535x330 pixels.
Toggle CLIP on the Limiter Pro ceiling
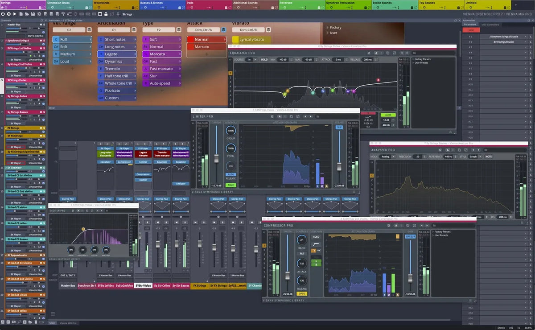point(339,127)
